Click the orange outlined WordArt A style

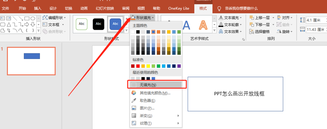pos(203,25)
